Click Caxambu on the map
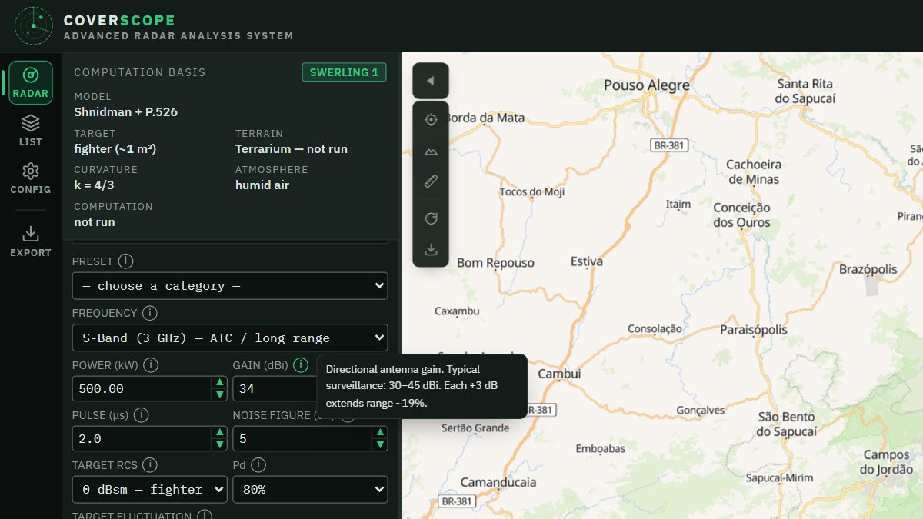Image resolution: width=923 pixels, height=519 pixels. tap(457, 311)
